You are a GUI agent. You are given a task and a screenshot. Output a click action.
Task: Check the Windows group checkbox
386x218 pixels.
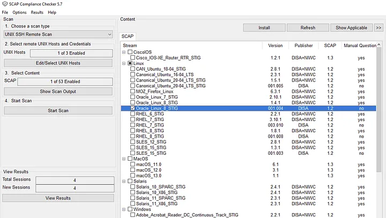130,209
